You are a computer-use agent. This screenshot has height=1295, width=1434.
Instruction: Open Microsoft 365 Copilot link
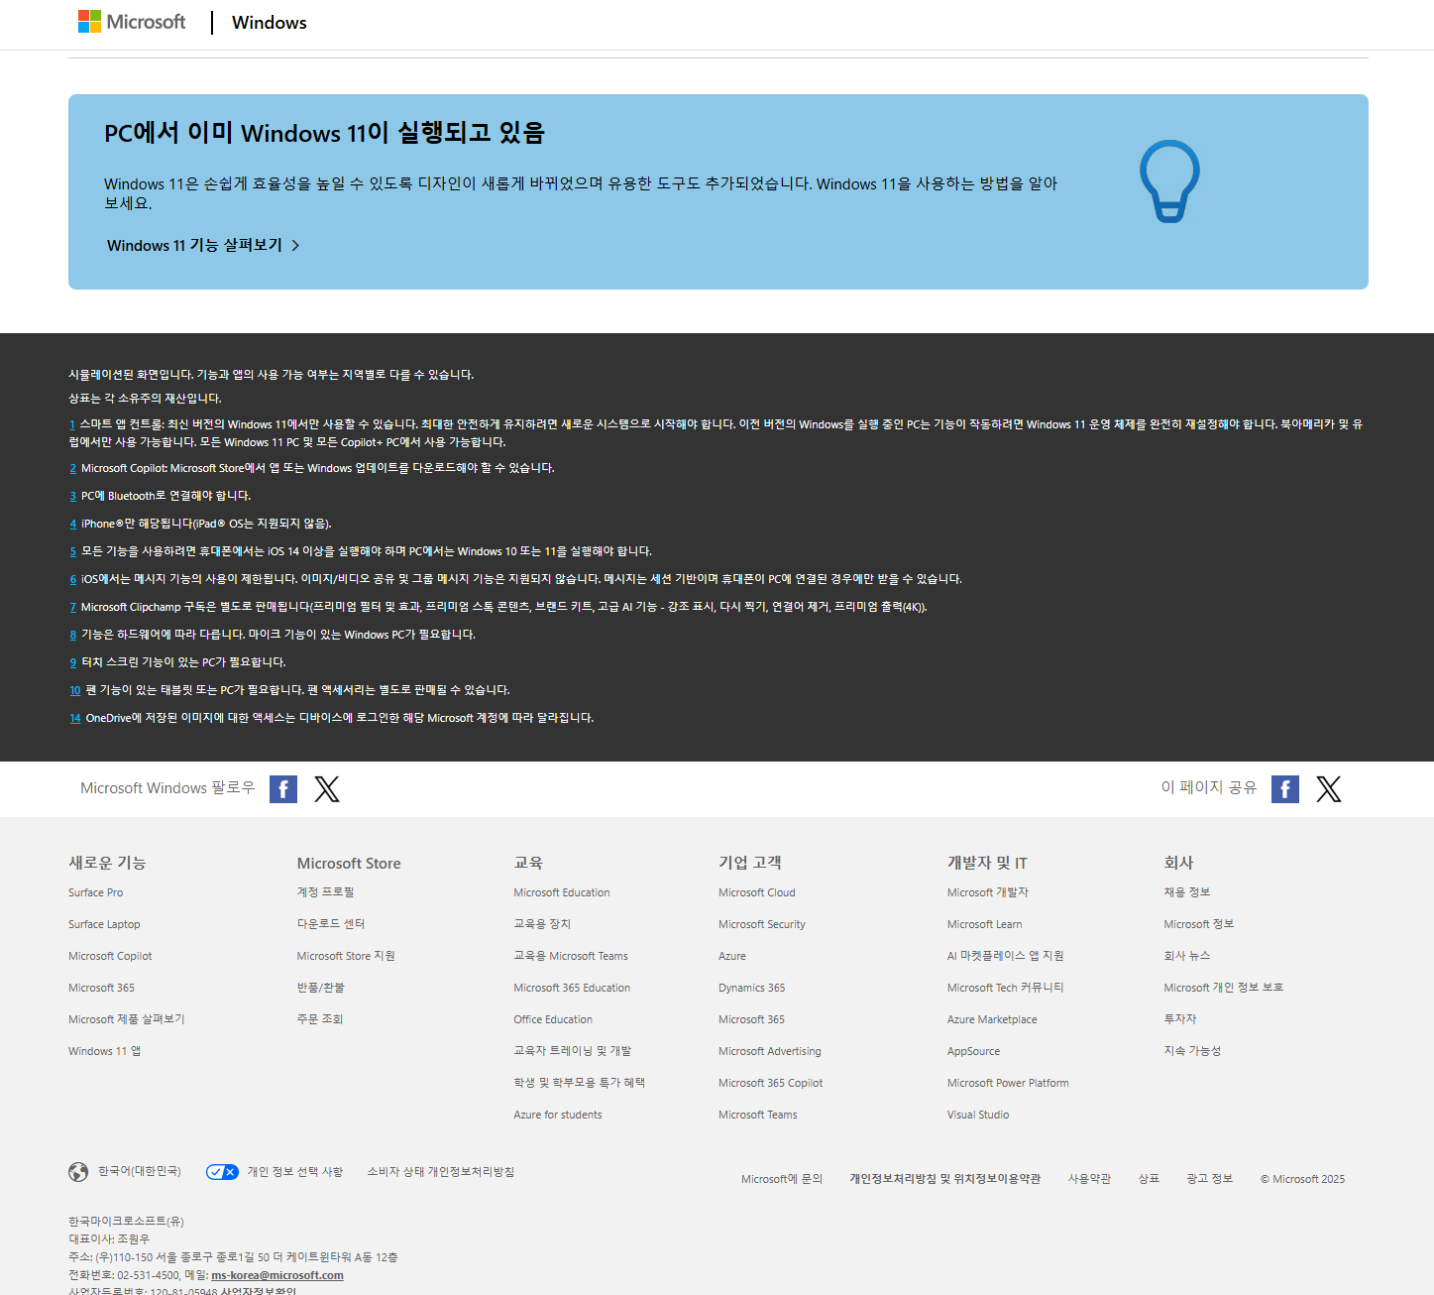[771, 1083]
